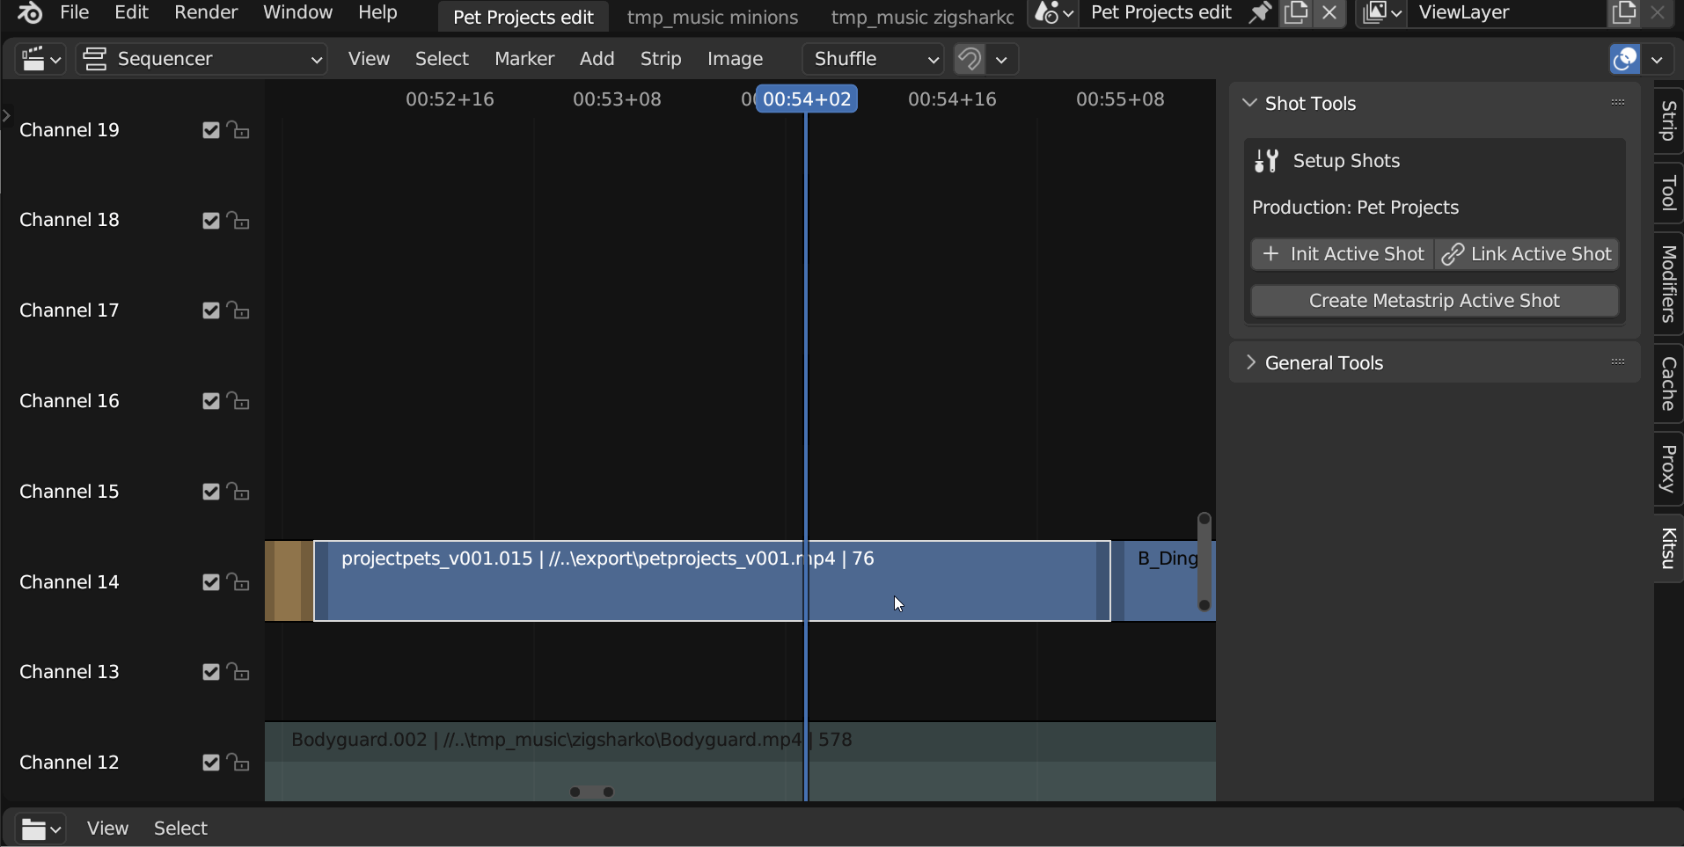
Task: Lock Channel 19 with padlock icon
Action: coord(238,130)
